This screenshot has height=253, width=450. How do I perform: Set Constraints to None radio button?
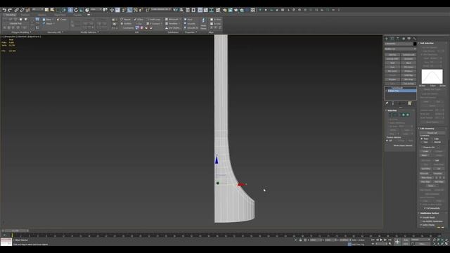tap(422, 138)
